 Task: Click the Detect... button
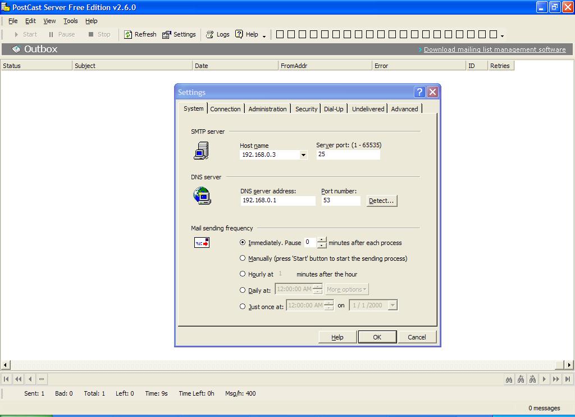click(x=381, y=201)
